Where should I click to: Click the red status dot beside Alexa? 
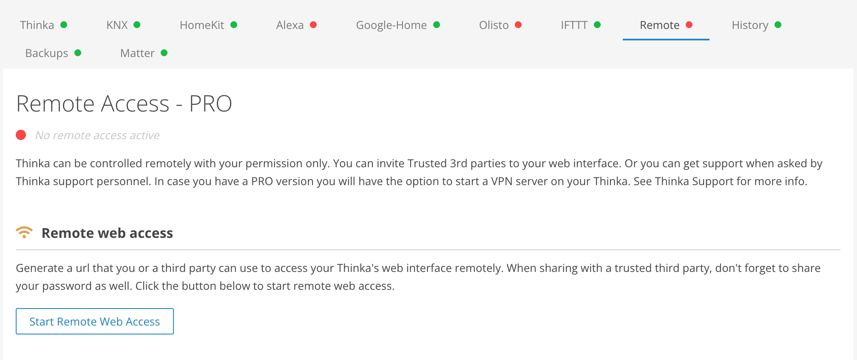(313, 25)
